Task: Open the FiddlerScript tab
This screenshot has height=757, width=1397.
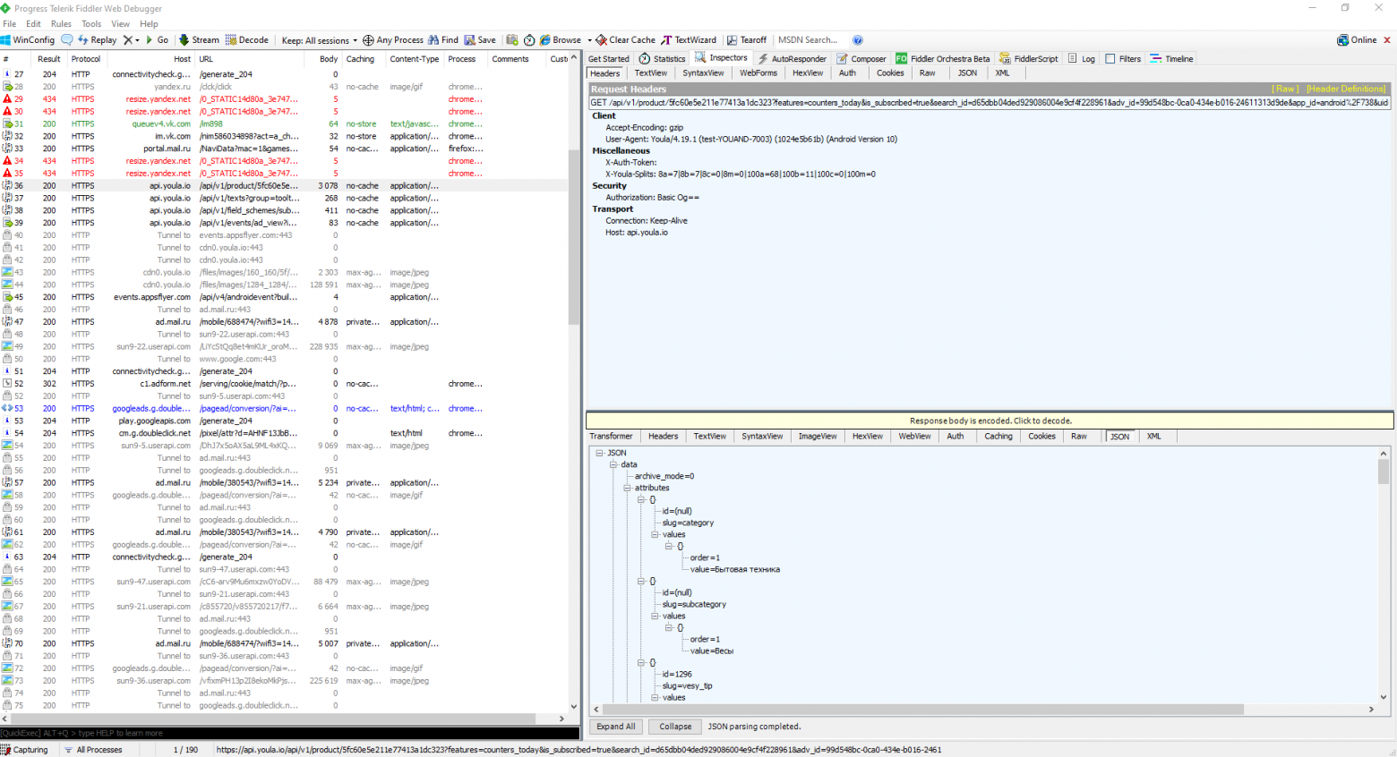Action: click(x=1029, y=59)
